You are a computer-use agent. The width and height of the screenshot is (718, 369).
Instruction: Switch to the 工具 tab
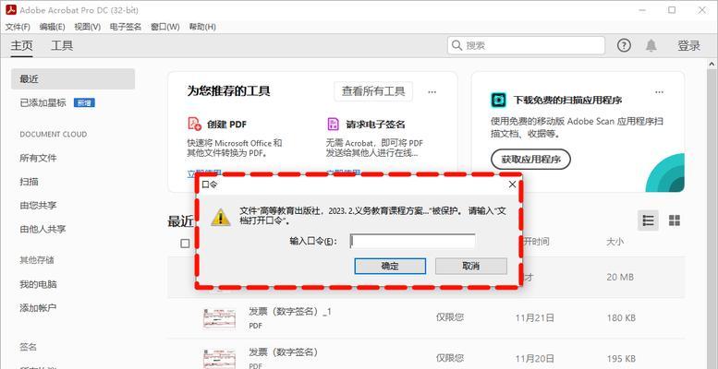(x=62, y=46)
